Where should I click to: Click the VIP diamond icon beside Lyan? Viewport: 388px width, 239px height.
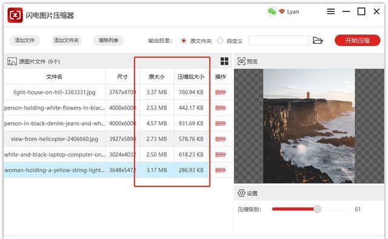coord(281,11)
